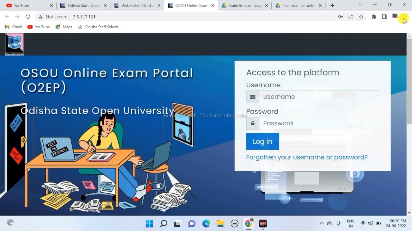Screen dimensions: 412x231
Task: Expand the tab search dropdown
Action: click(360, 5)
